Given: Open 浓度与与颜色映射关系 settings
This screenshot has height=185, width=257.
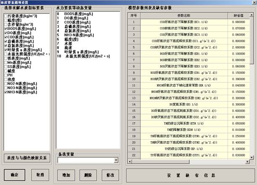Looking at the screenshot, I should pos(27,157).
